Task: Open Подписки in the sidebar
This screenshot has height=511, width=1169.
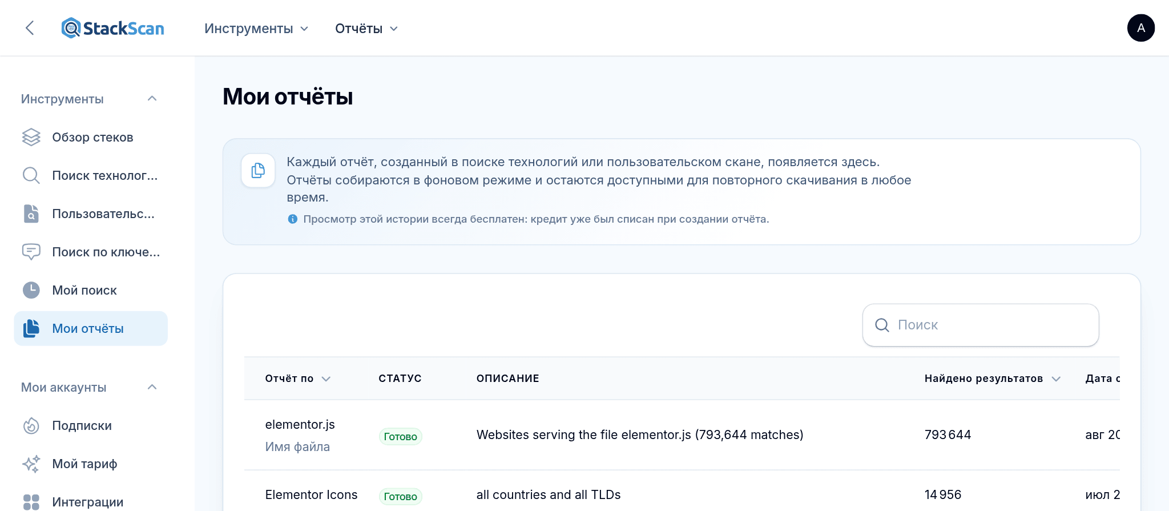Action: 91,425
